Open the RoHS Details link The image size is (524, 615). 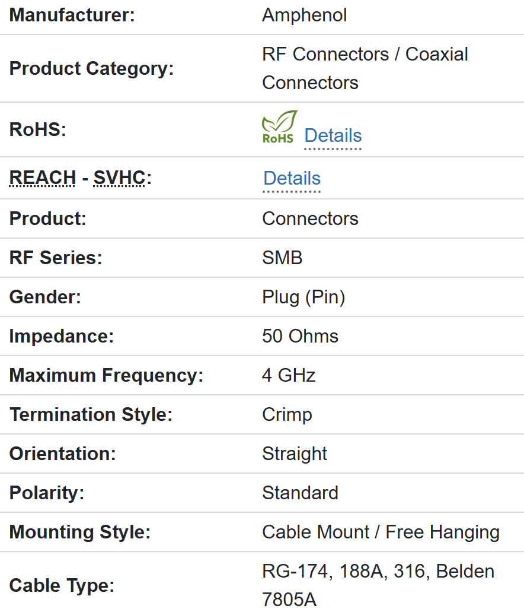pos(333,135)
